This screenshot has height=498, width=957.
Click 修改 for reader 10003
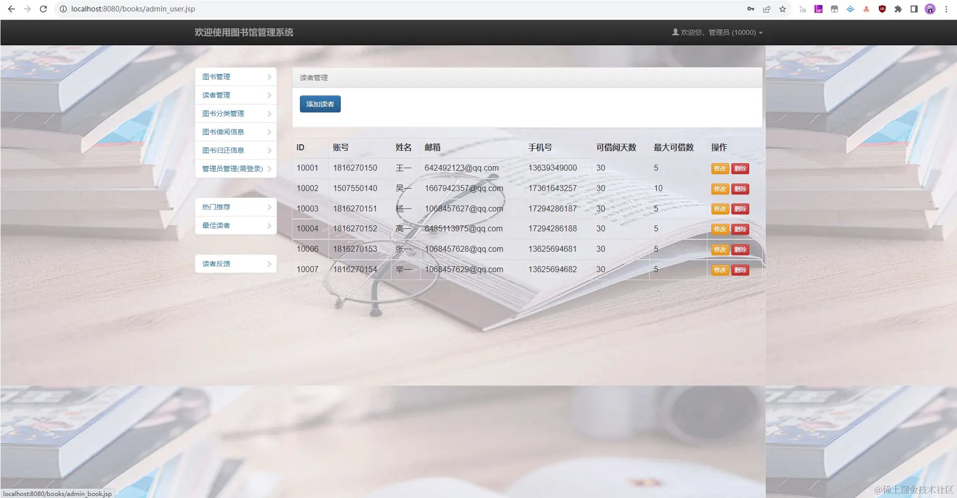click(x=720, y=209)
